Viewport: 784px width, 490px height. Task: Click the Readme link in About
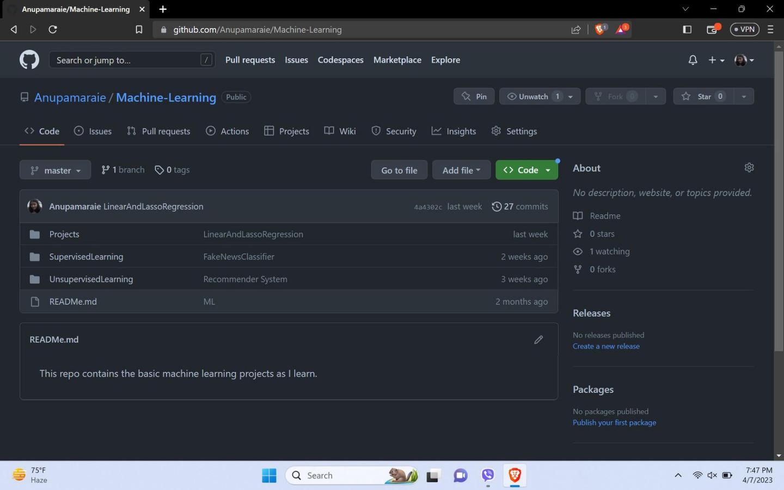point(597,216)
